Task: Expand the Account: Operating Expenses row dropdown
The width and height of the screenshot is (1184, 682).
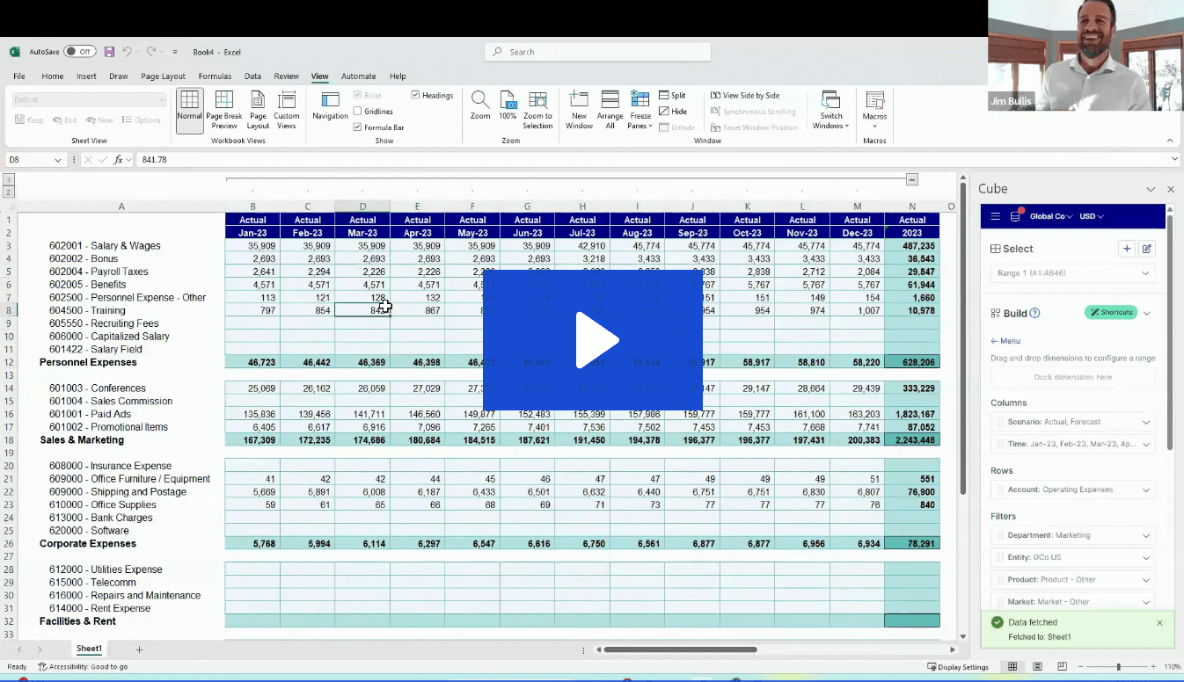Action: (1145, 489)
